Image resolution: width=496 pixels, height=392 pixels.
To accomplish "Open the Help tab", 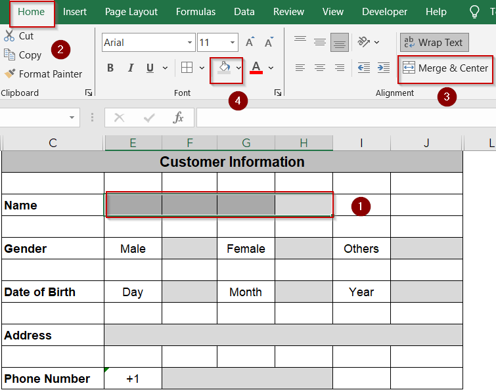I will (x=436, y=12).
